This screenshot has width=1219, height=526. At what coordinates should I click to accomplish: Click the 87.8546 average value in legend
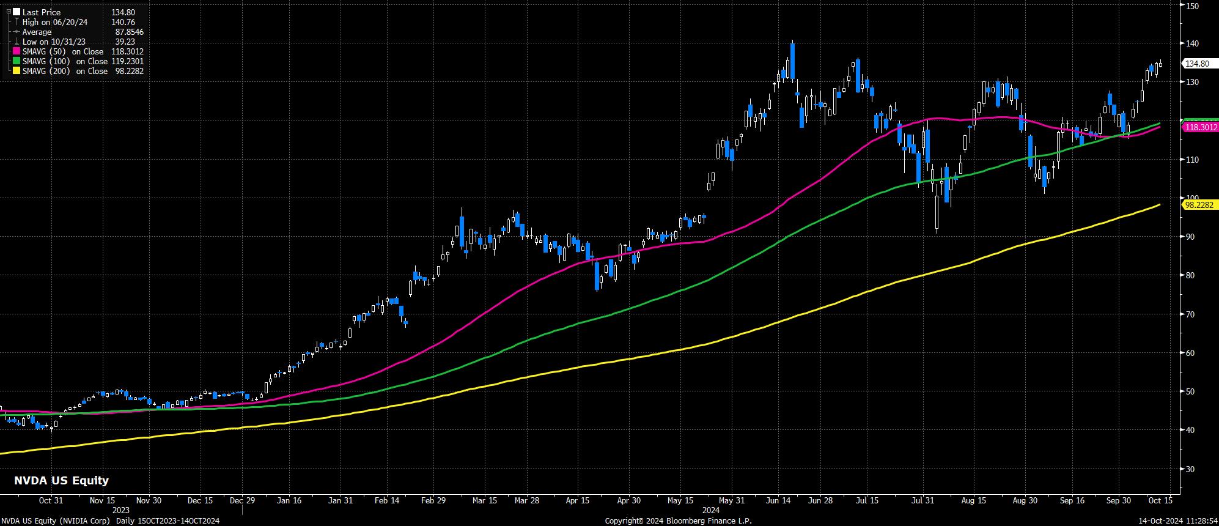(x=129, y=32)
